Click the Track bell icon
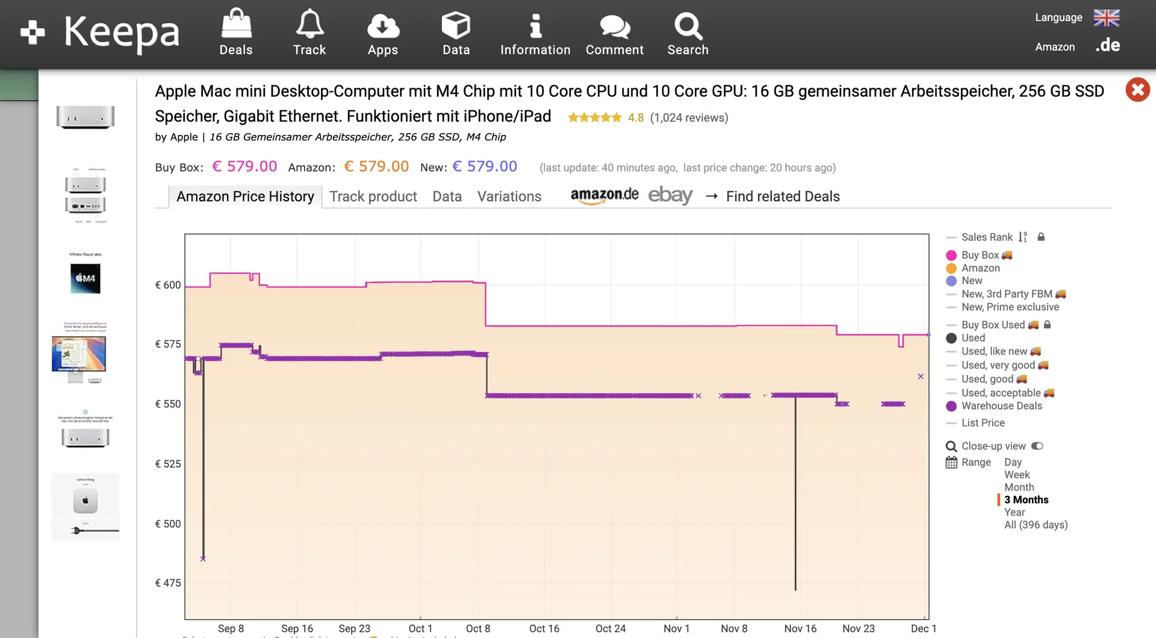The width and height of the screenshot is (1156, 638). [309, 25]
